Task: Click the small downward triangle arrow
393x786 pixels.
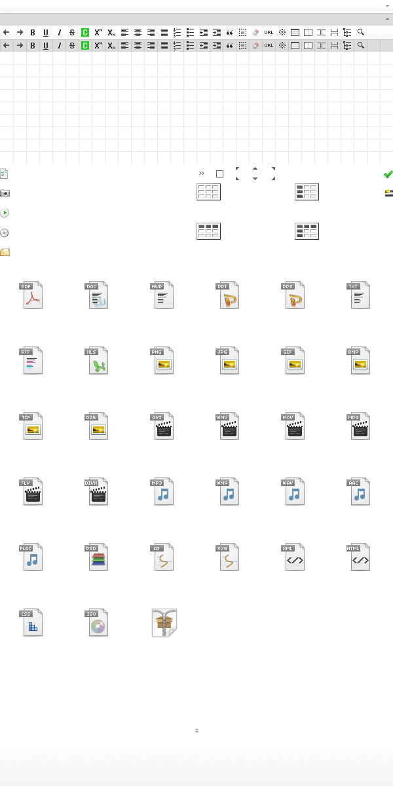Action: pyautogui.click(x=255, y=178)
